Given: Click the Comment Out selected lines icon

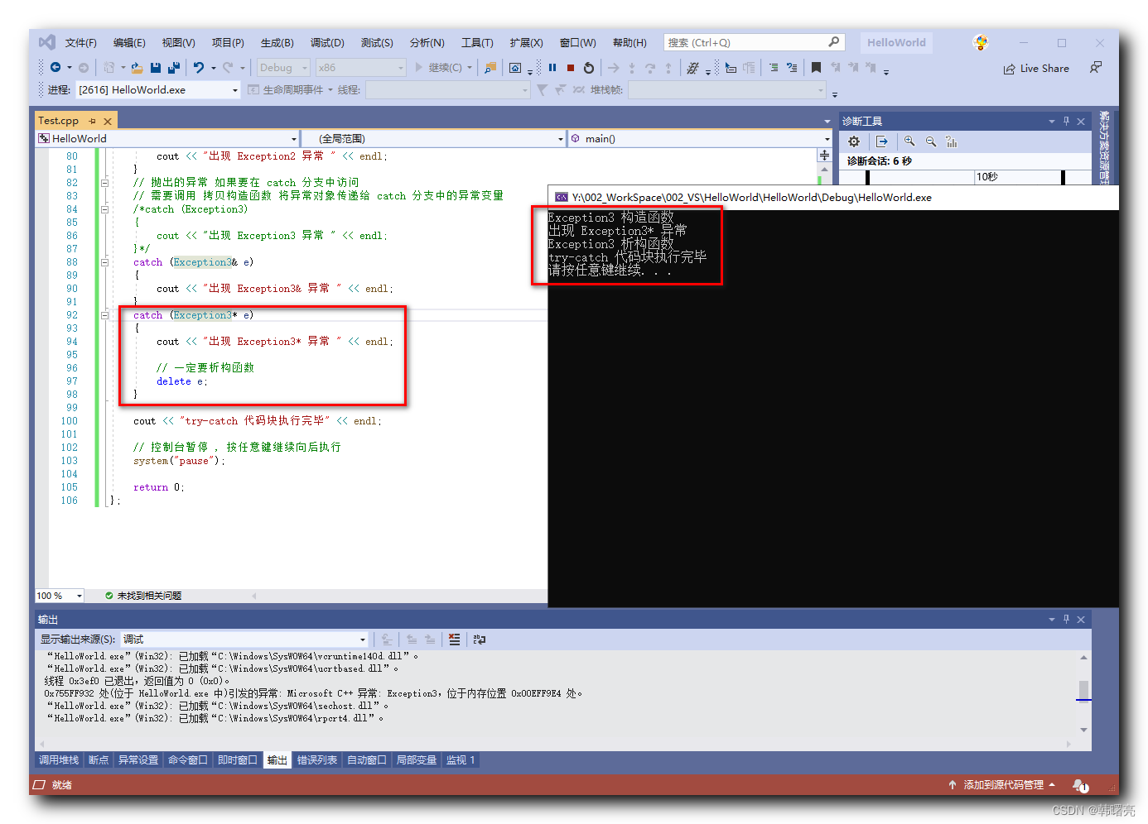Looking at the screenshot, I should [x=774, y=68].
